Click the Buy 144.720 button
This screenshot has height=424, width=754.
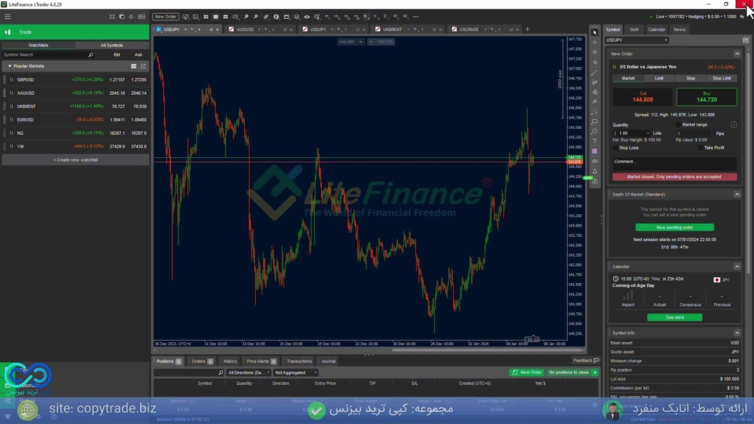pos(706,97)
